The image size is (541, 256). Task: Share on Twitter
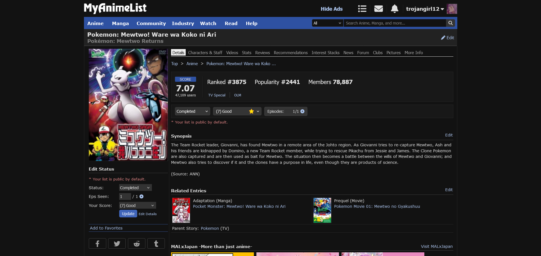tap(117, 244)
